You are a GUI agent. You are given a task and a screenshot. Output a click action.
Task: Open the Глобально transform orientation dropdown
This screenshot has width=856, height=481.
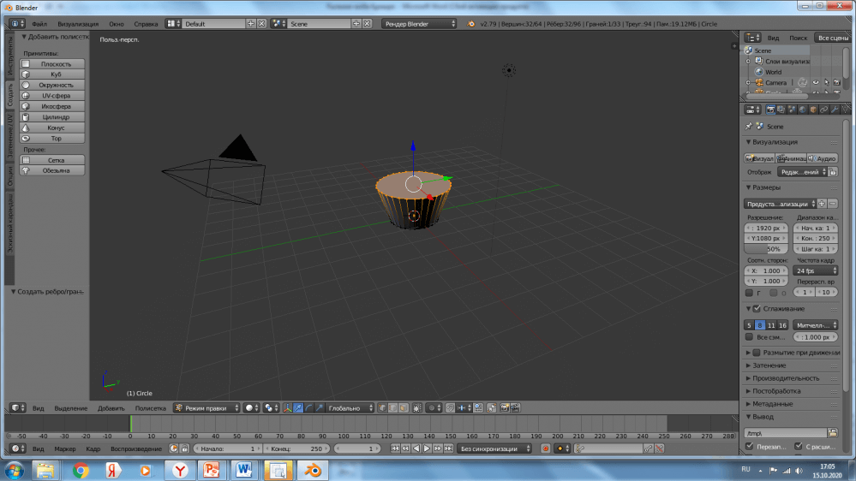tap(350, 408)
